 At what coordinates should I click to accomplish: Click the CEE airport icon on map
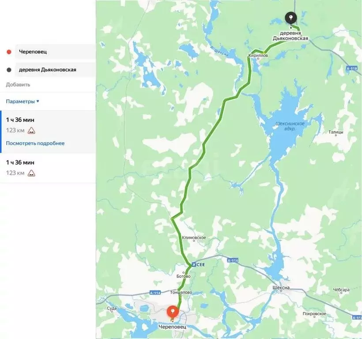(x=194, y=264)
